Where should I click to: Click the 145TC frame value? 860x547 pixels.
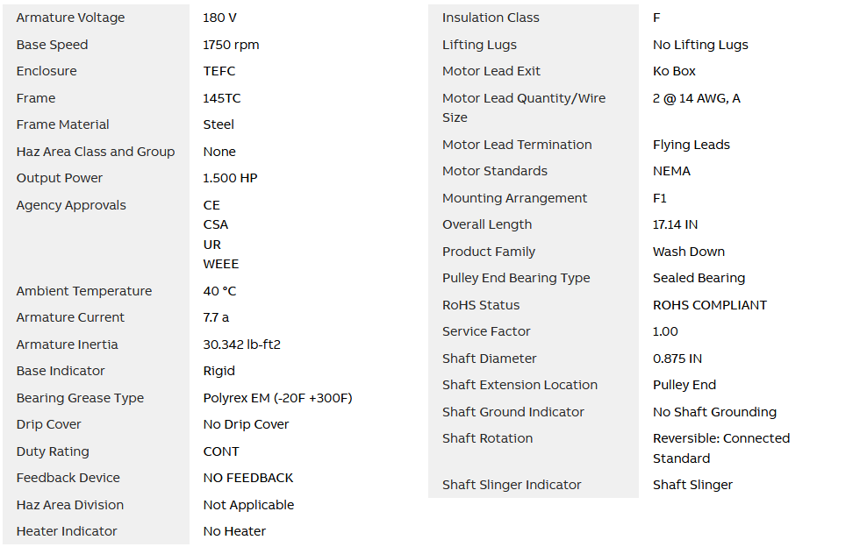[223, 98]
